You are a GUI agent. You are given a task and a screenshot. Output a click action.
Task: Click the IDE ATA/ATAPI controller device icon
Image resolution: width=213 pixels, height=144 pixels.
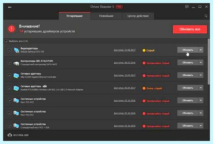click(16, 63)
